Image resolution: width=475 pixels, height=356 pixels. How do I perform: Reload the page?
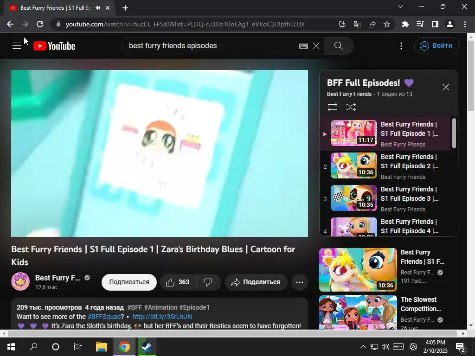click(x=40, y=24)
